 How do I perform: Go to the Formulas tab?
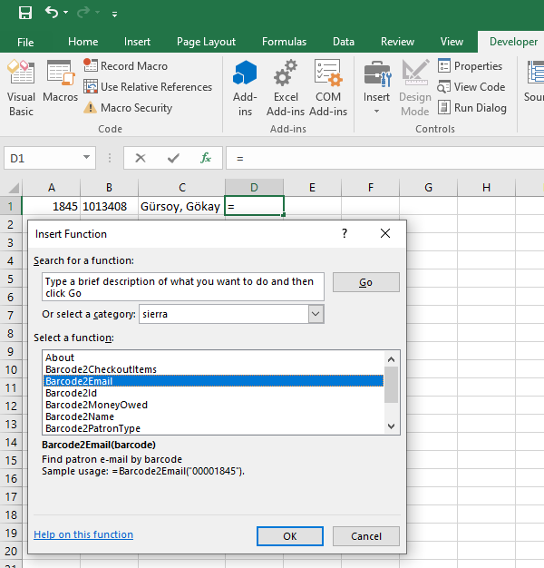284,42
